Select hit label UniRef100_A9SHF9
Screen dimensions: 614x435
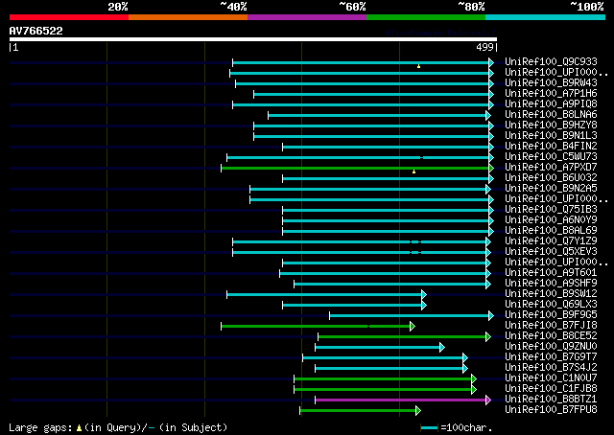(551, 284)
